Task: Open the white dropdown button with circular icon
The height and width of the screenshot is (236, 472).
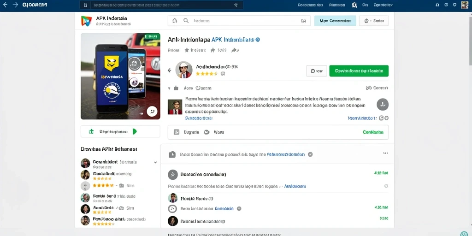Action: (374, 21)
